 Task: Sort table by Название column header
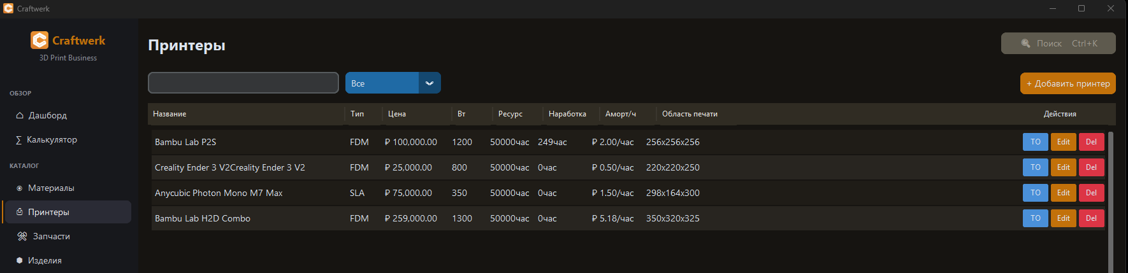tap(170, 114)
